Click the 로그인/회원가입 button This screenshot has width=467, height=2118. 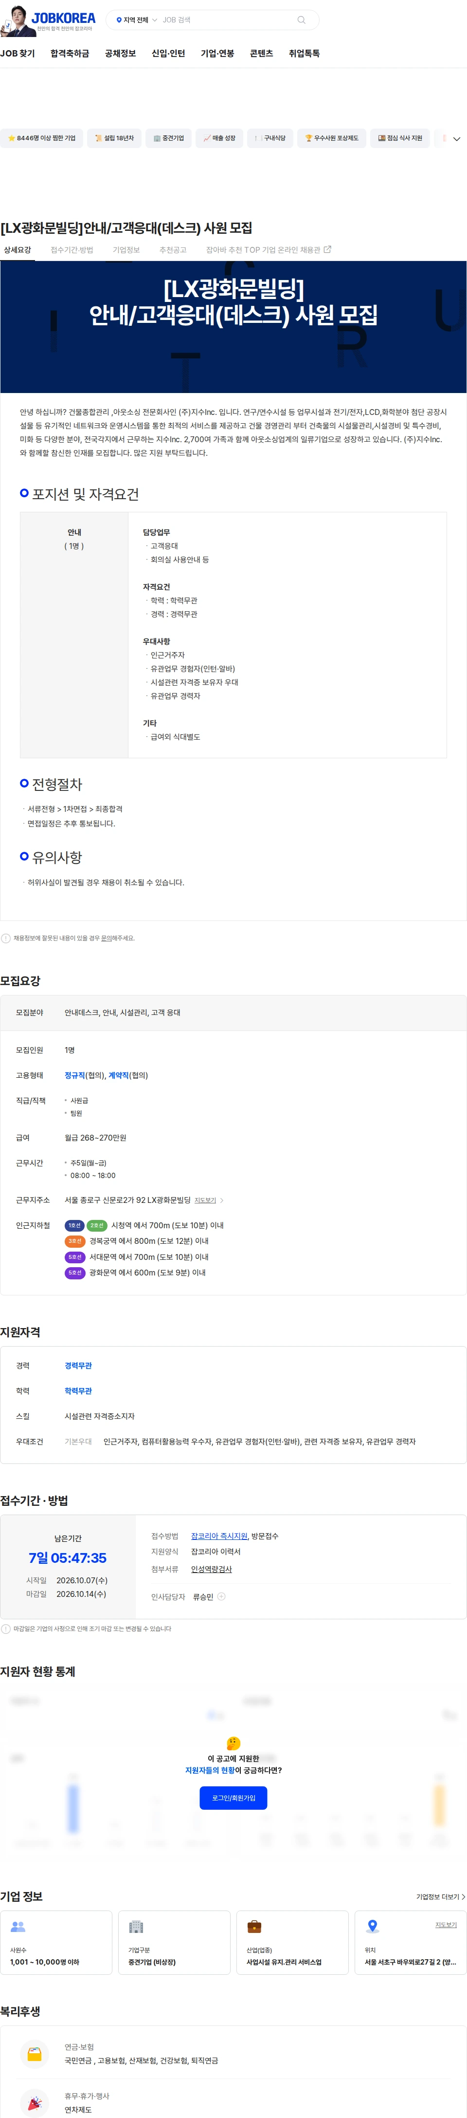[x=233, y=1798]
